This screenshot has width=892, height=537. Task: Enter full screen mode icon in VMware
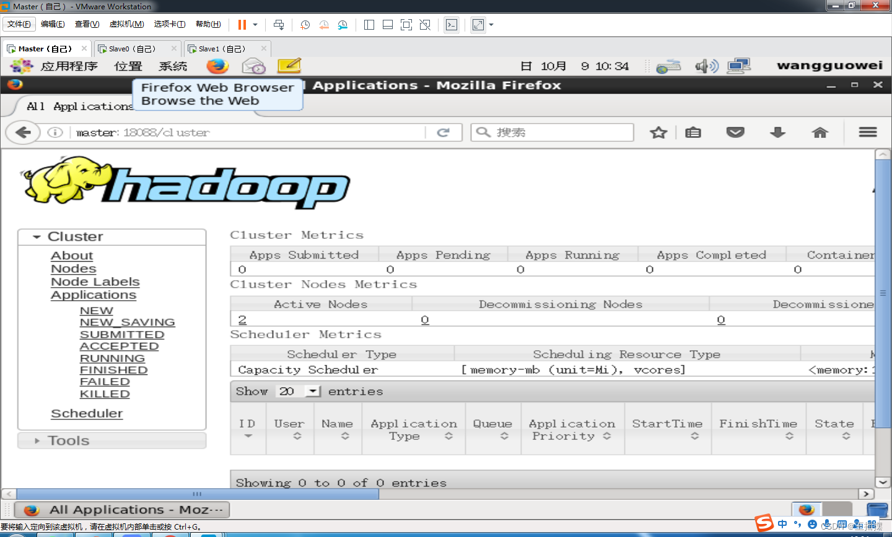(x=406, y=25)
